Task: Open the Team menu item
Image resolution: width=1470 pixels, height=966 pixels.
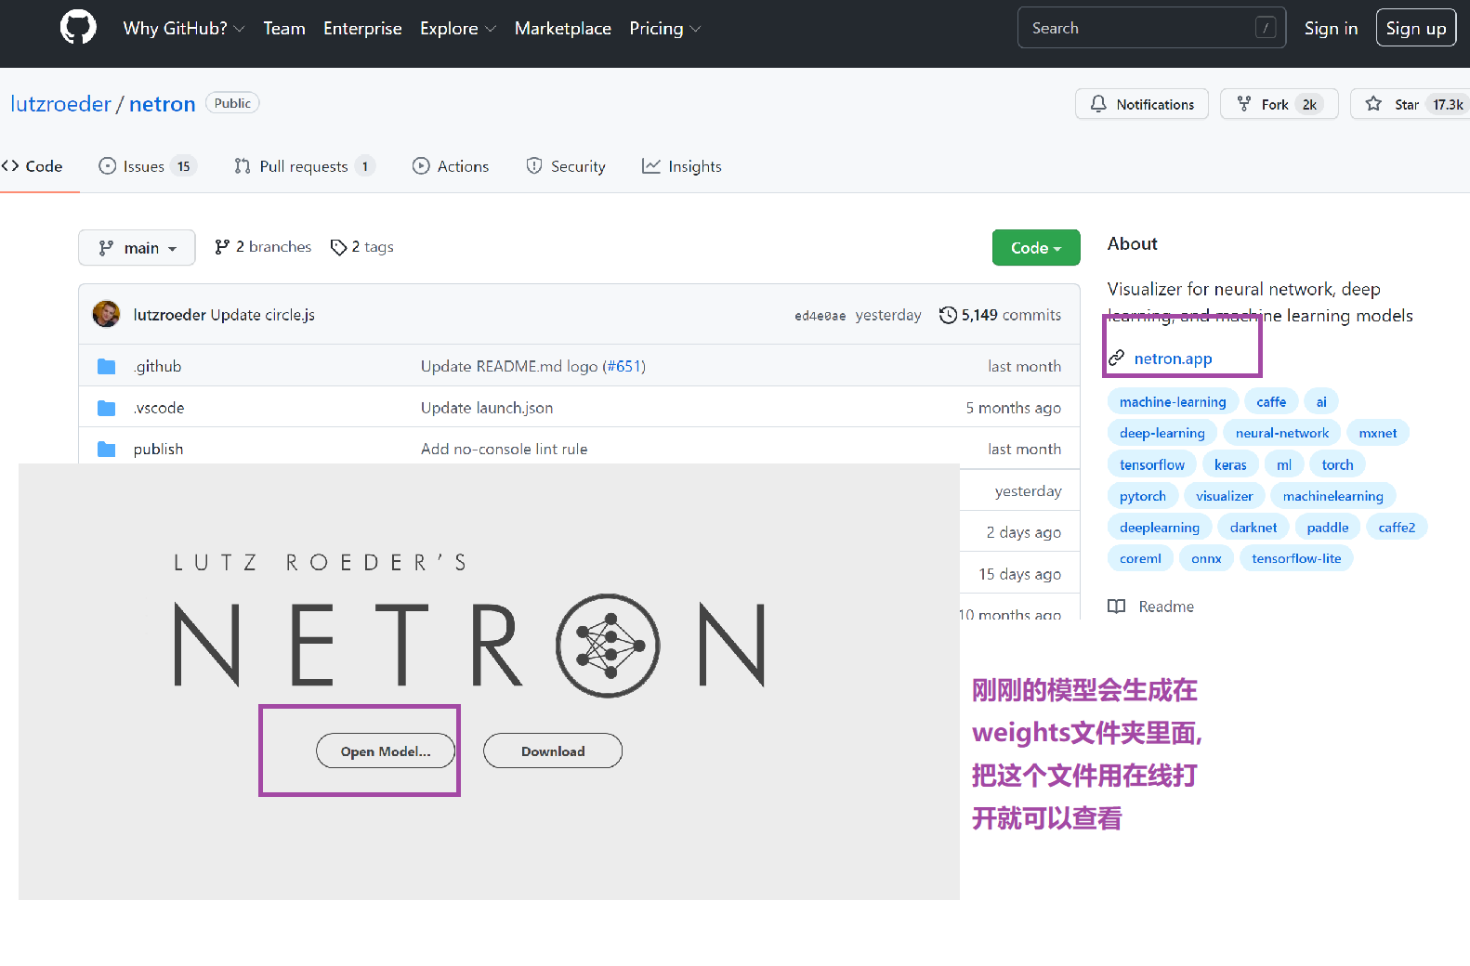Action: click(x=284, y=28)
